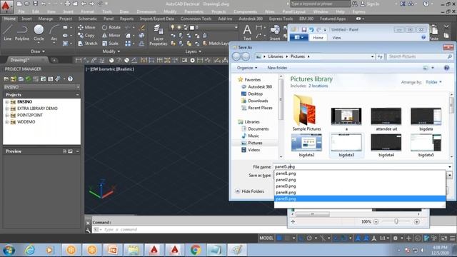Open Internet Explorer from the taskbar
This screenshot has height=257, width=457.
point(30,250)
